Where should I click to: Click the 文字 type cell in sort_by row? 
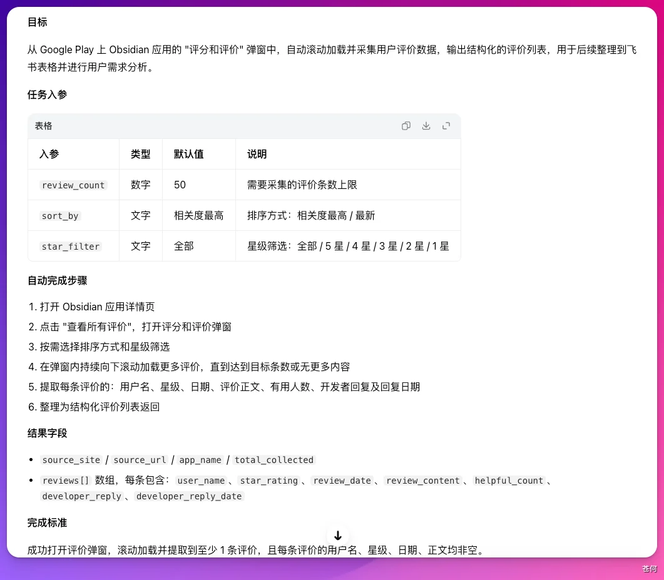tap(141, 215)
